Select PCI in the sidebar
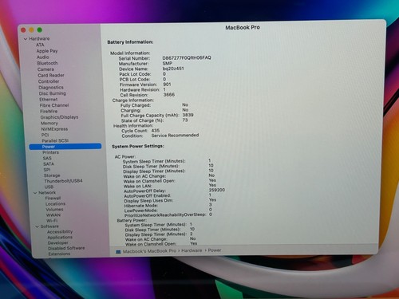Screen dimensions: 399x299 tap(45, 135)
